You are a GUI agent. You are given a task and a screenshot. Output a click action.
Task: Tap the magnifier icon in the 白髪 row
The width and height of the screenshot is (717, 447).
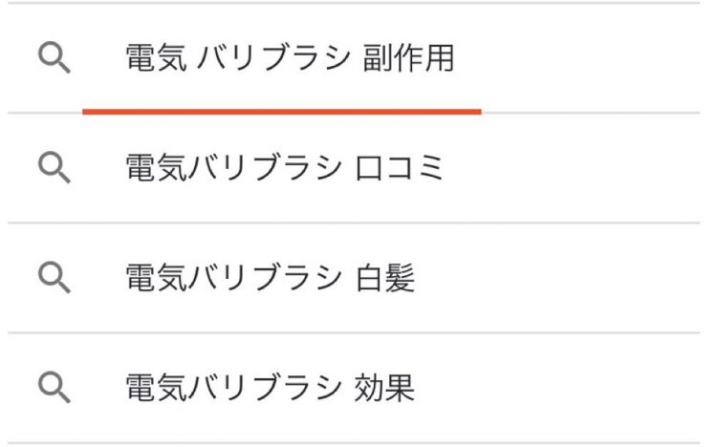click(x=54, y=277)
